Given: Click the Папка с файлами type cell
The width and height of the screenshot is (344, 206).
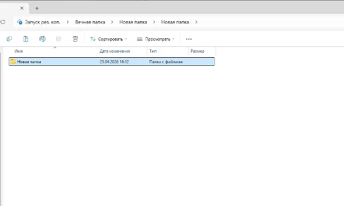Looking at the screenshot, I should (x=166, y=62).
